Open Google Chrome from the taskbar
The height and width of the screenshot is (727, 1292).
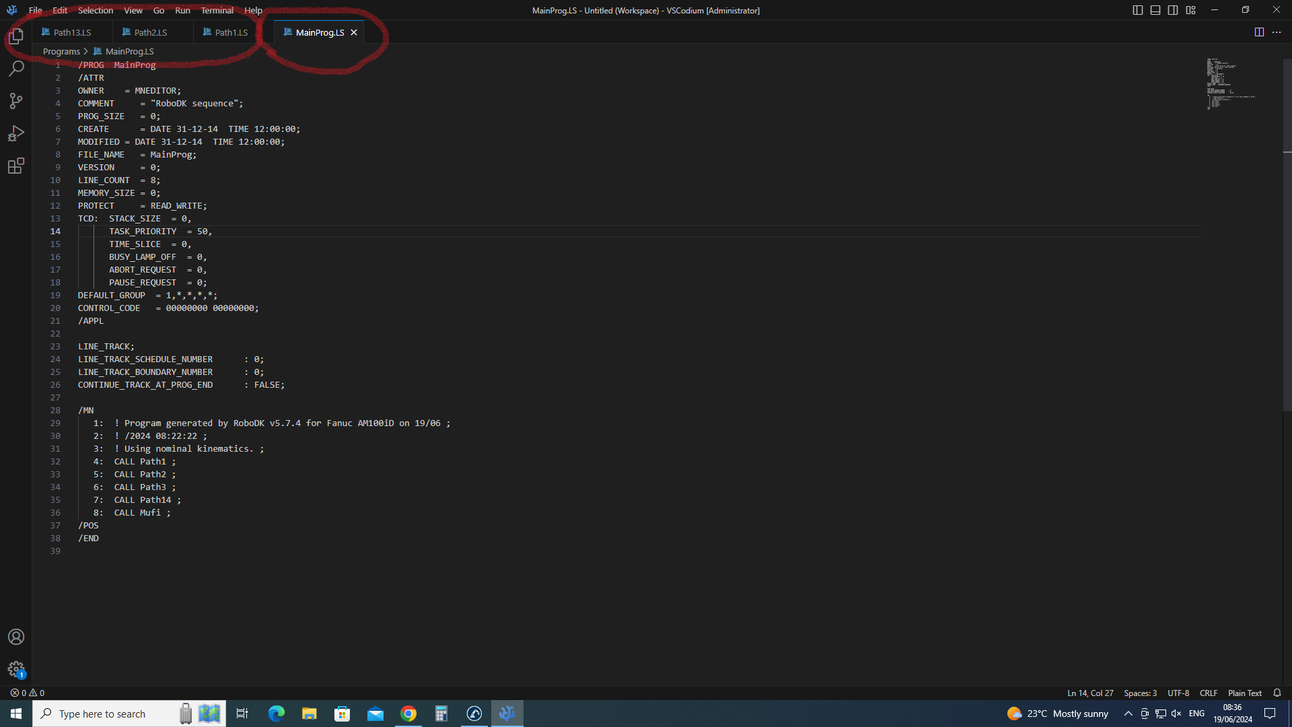(x=408, y=714)
